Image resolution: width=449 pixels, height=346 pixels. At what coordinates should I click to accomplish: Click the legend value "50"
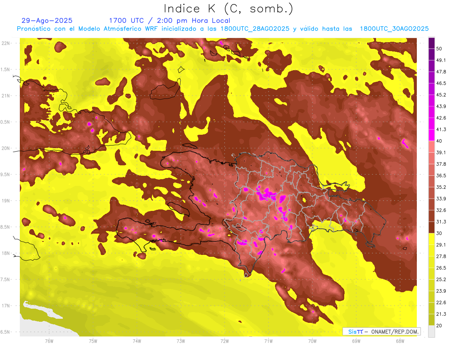pos(439,49)
